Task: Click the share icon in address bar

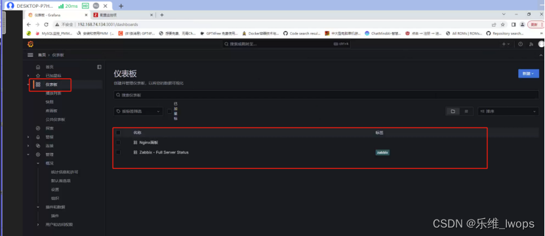Action: (494, 25)
